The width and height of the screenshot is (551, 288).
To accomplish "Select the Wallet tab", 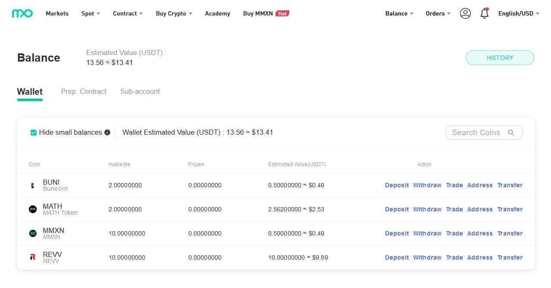I will coord(30,92).
